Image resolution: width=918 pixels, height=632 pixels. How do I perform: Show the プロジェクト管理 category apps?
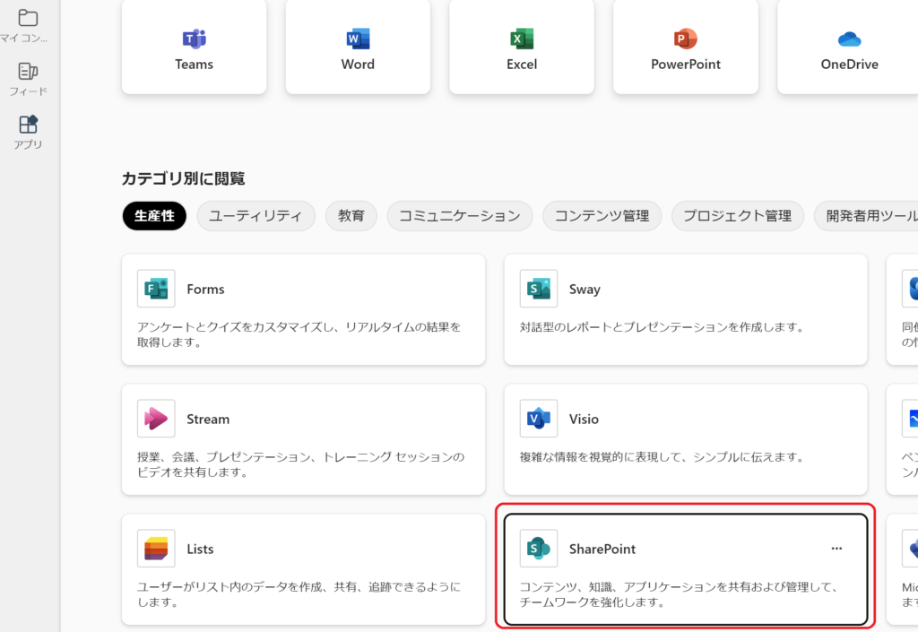737,216
